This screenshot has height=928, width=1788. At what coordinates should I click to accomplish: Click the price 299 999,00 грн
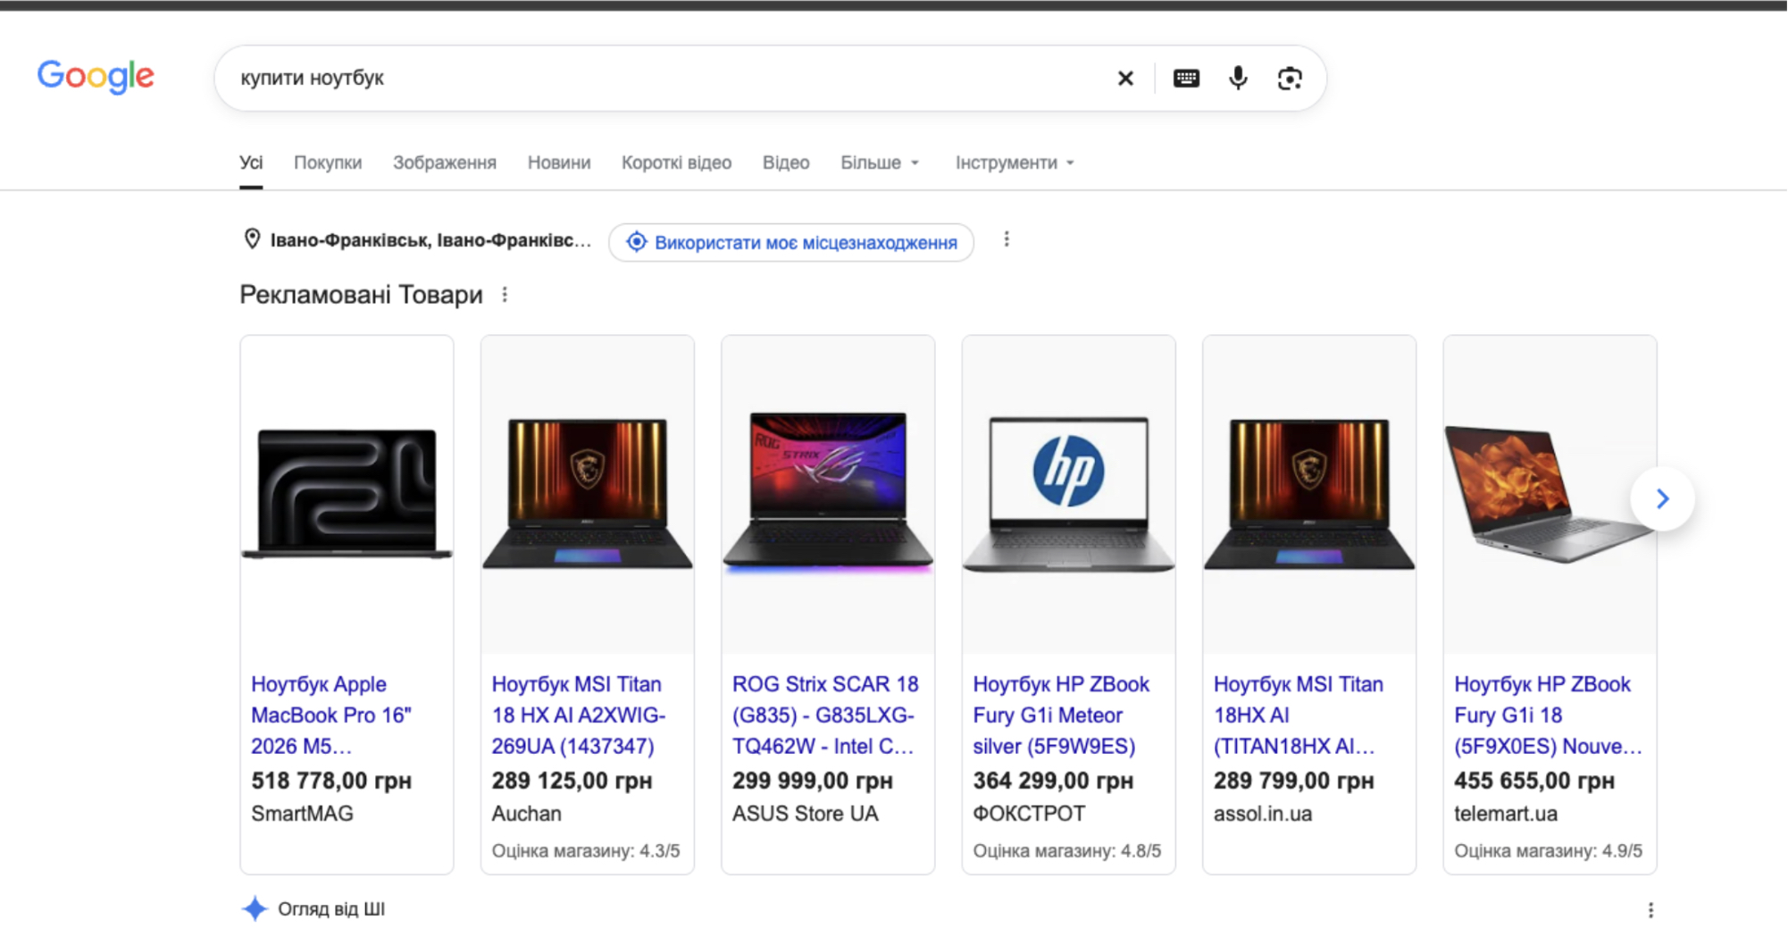(x=813, y=781)
